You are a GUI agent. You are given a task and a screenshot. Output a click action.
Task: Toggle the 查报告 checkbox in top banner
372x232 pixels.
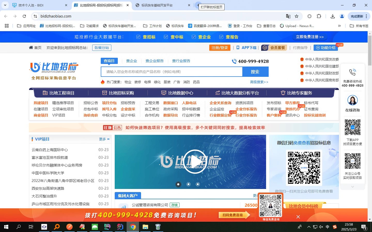tap(221, 37)
